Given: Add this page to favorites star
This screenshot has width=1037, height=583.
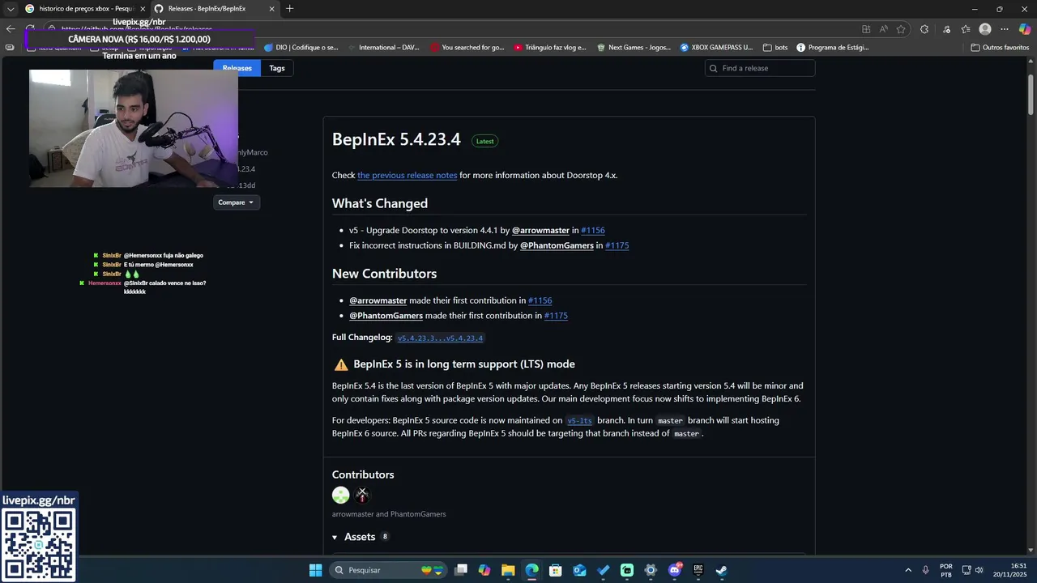Looking at the screenshot, I should (x=901, y=29).
